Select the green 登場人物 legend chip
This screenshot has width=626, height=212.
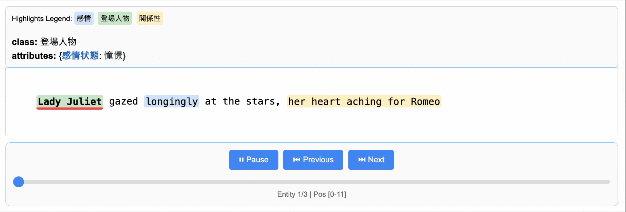115,18
